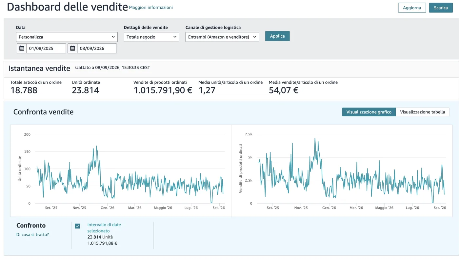Click the Applica button
This screenshot has width=459, height=259.
tap(277, 36)
